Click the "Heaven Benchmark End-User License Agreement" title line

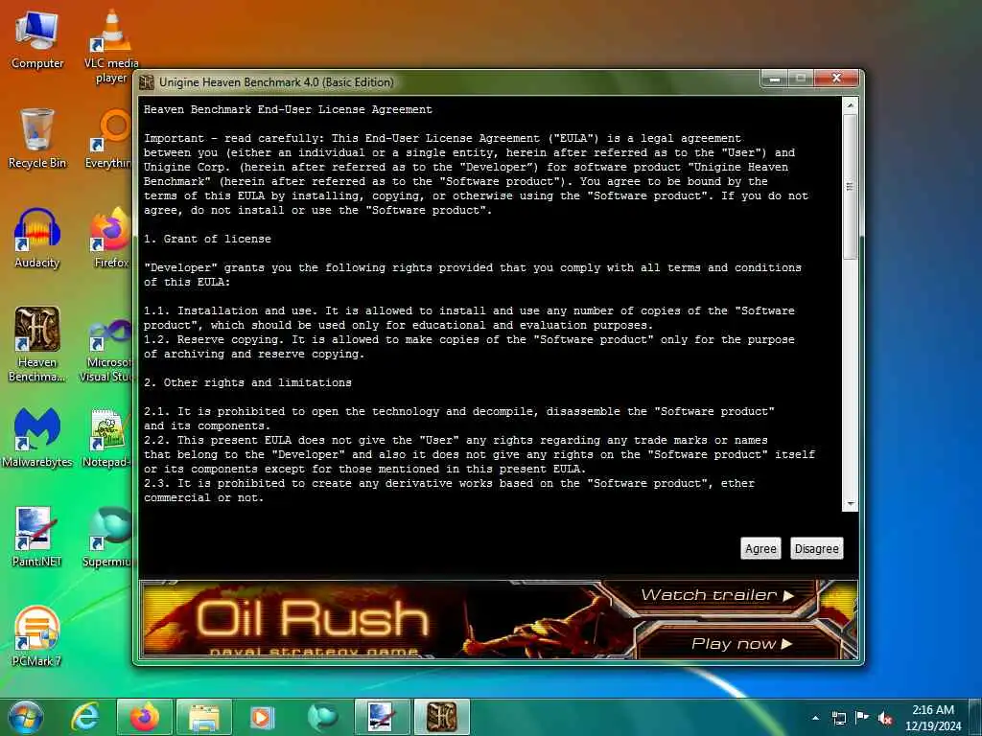288,109
